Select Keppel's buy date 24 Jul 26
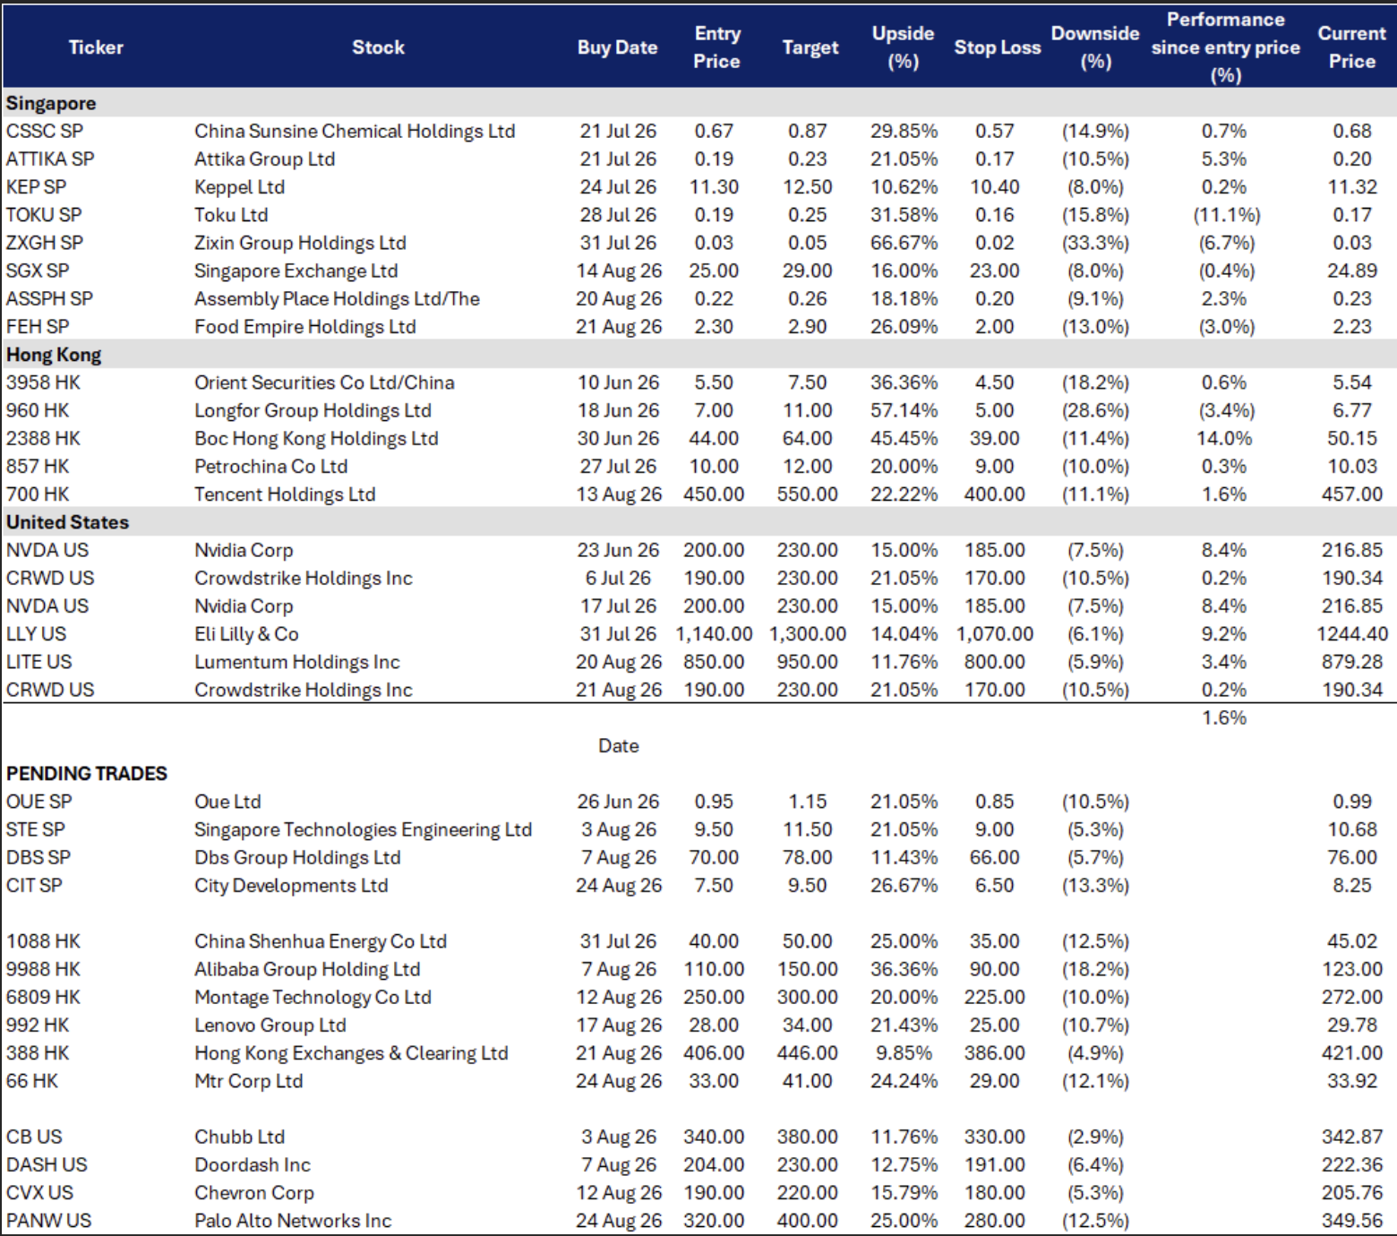1397x1236 pixels. [x=618, y=187]
